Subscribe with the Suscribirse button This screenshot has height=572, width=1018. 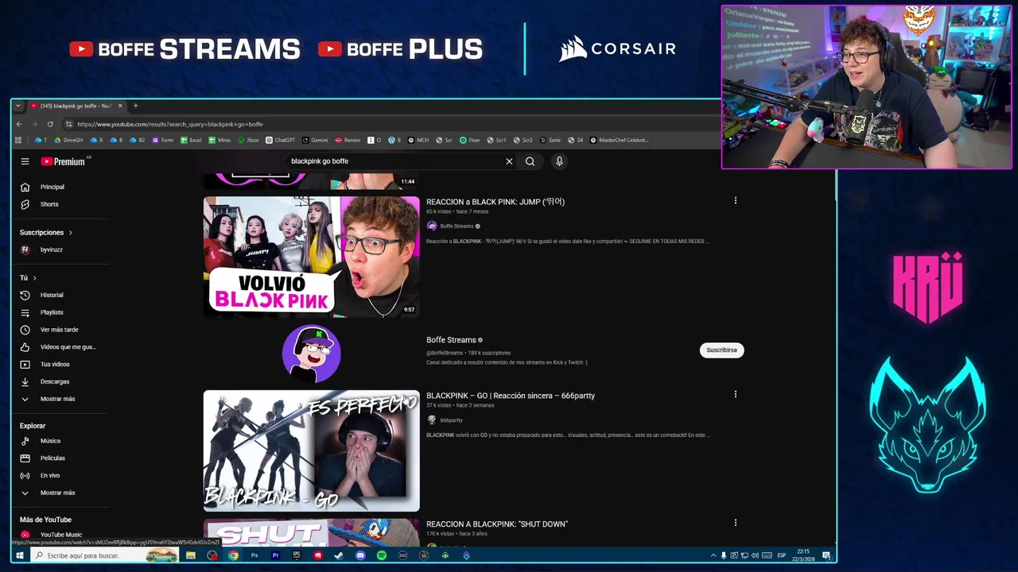click(721, 350)
